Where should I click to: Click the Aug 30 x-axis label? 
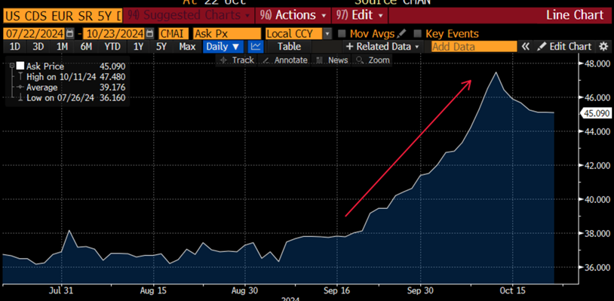pyautogui.click(x=244, y=291)
